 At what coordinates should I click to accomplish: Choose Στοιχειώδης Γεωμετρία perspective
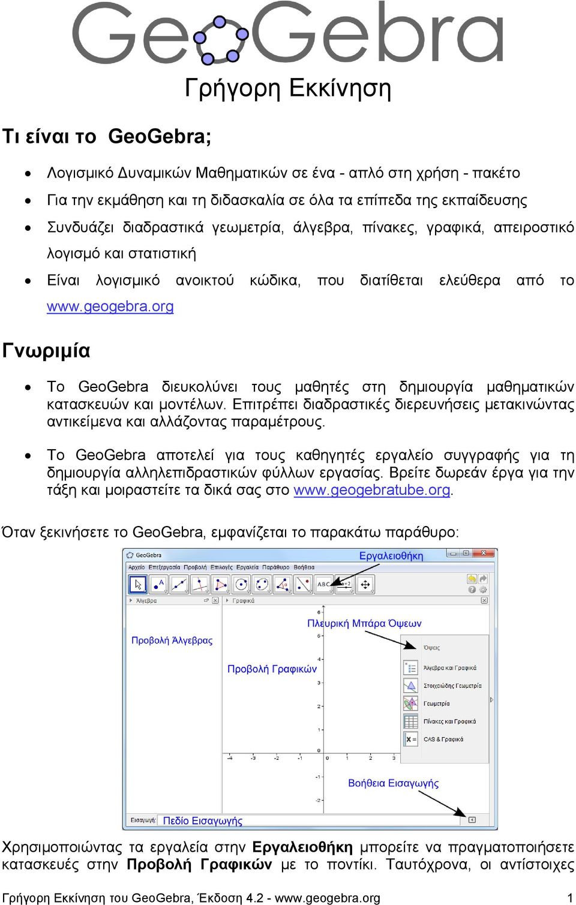pos(443,685)
